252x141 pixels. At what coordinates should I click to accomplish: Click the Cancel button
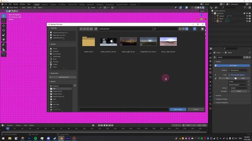tap(196, 109)
